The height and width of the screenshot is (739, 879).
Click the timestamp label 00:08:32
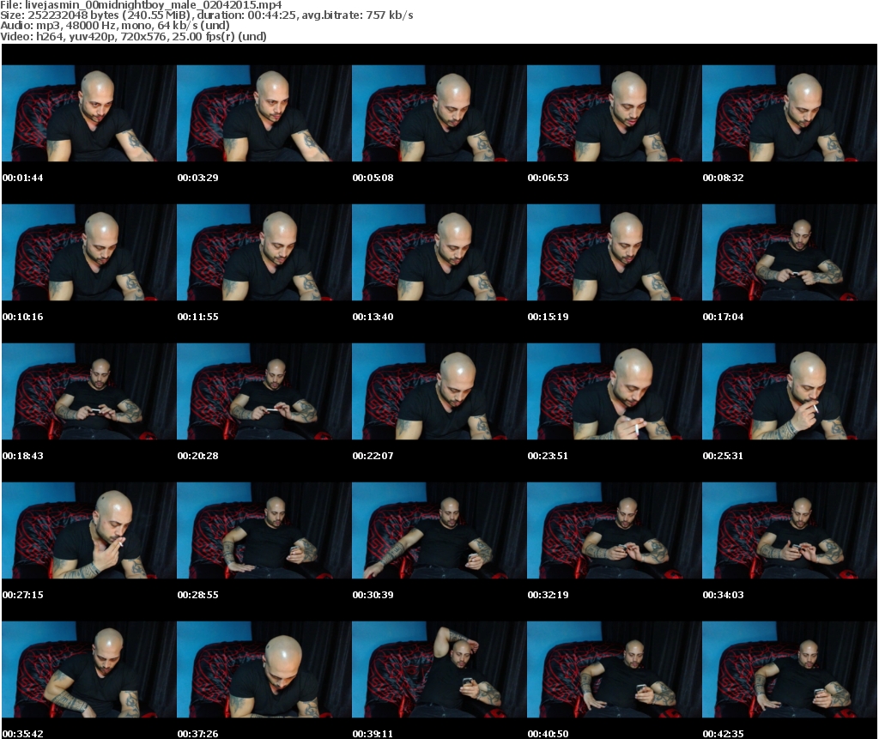coord(723,178)
